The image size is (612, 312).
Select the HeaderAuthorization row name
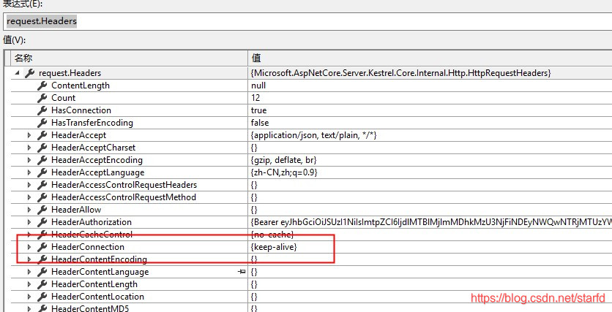click(92, 222)
